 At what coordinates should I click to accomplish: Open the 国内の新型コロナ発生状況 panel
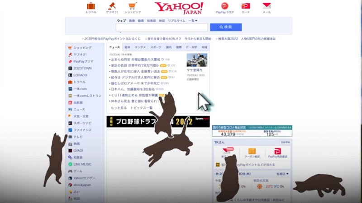click(252, 131)
